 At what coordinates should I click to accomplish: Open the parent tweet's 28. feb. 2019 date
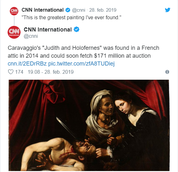tap(103, 10)
